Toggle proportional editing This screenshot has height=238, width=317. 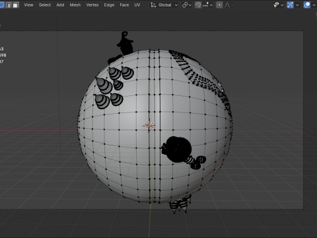pos(219,5)
